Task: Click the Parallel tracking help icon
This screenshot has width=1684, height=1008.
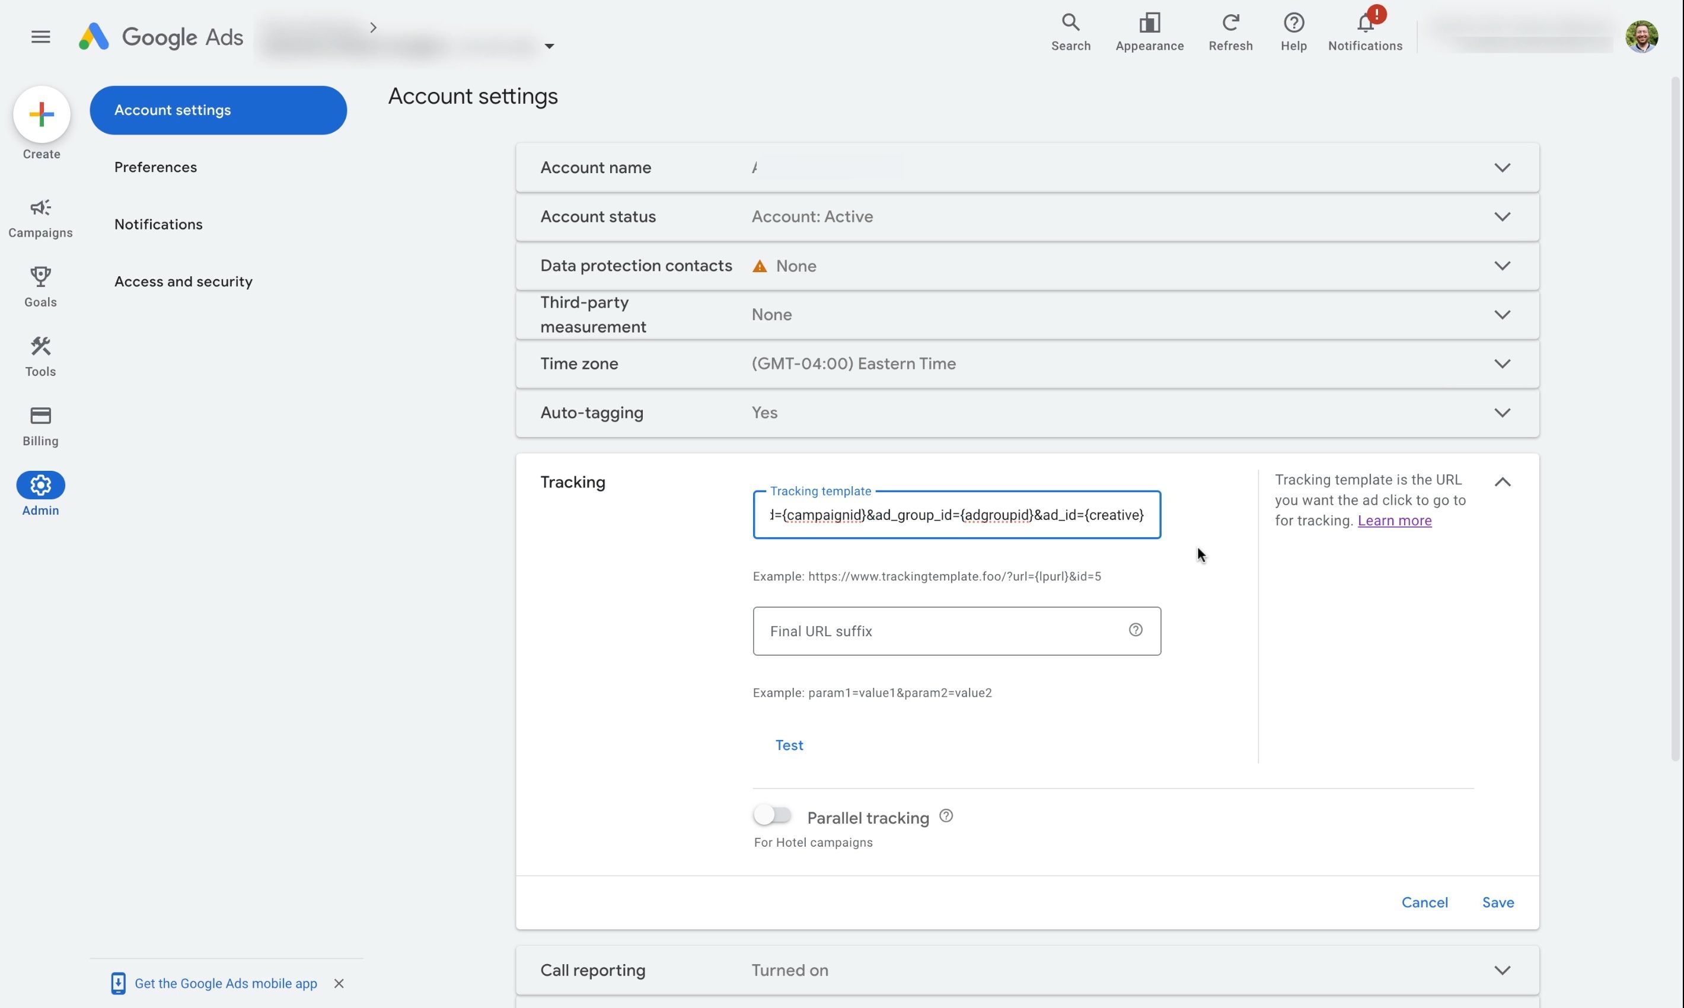Action: 946,816
